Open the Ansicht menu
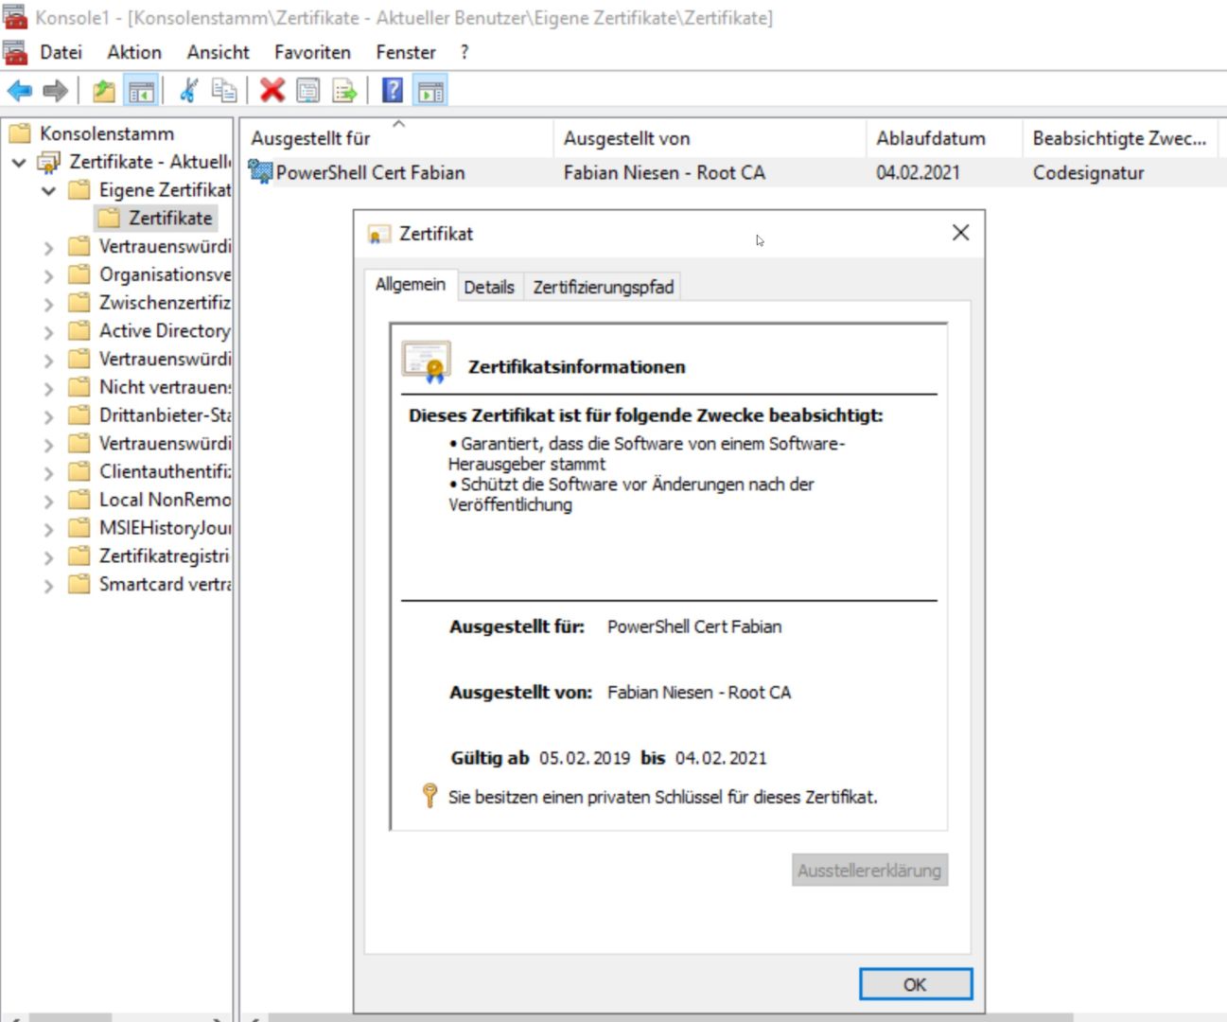The height and width of the screenshot is (1022, 1227). pos(219,52)
